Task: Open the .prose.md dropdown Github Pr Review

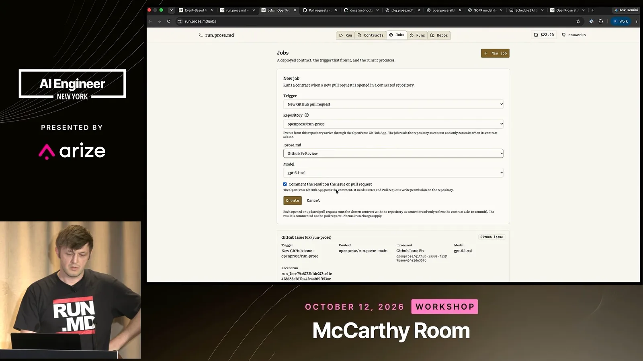Action: (x=393, y=154)
